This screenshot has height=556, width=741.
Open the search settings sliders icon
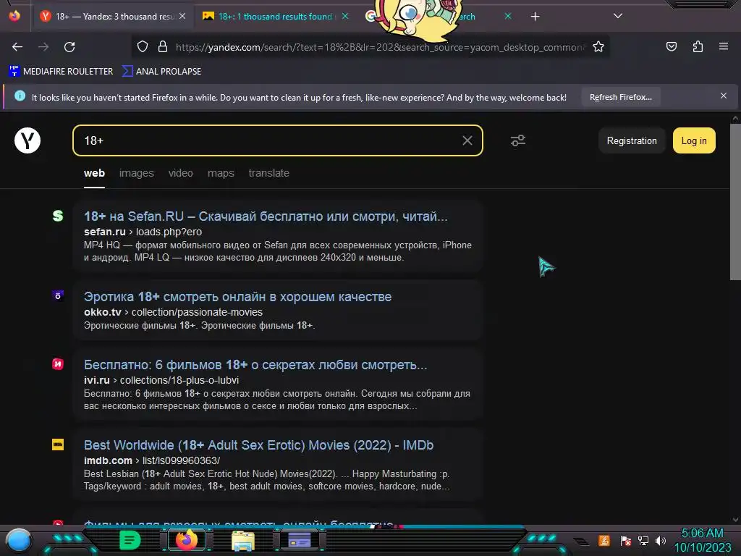click(x=518, y=140)
